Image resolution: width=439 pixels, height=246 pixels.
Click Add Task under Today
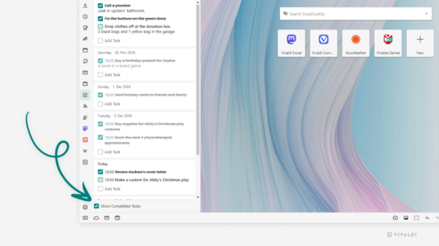click(x=112, y=189)
